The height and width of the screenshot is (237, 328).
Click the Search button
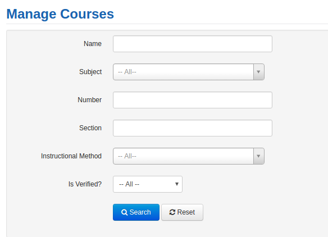coord(136,212)
